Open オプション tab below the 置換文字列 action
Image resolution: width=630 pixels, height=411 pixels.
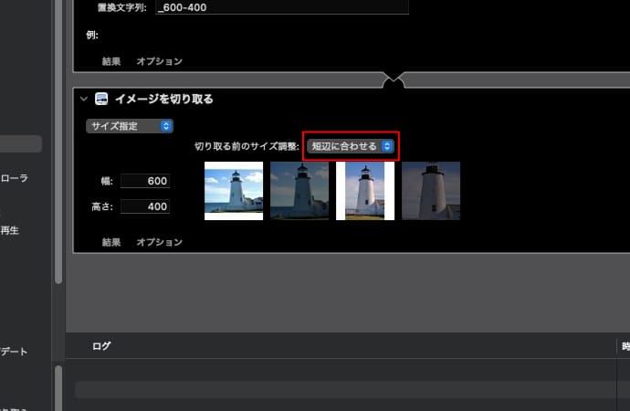click(159, 62)
